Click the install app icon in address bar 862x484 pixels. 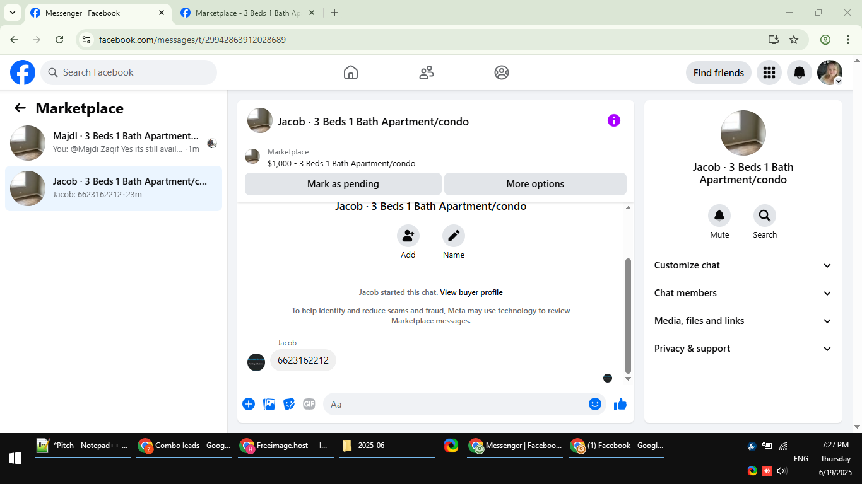point(774,40)
